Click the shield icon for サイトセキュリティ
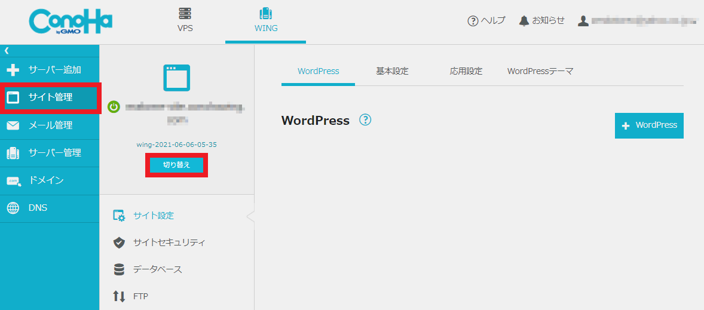The width and height of the screenshot is (704, 310). [x=118, y=243]
